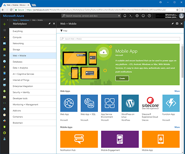Select AI + Cognitive Services category
This screenshot has height=154, width=185.
(33, 74)
